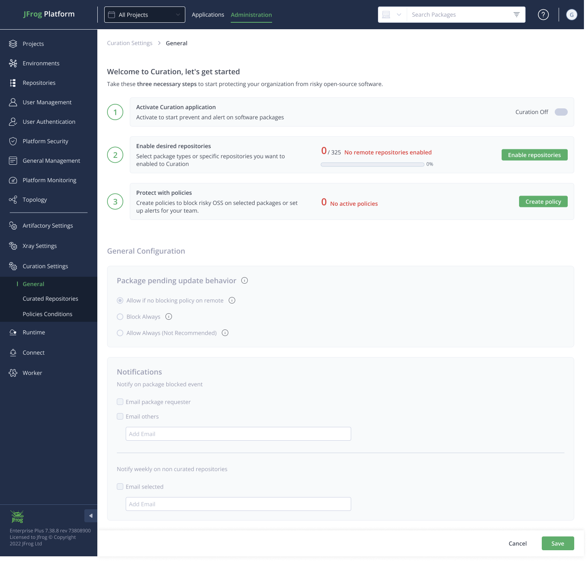588x562 pixels.
Task: Open the help question mark icon
Action: click(x=543, y=15)
